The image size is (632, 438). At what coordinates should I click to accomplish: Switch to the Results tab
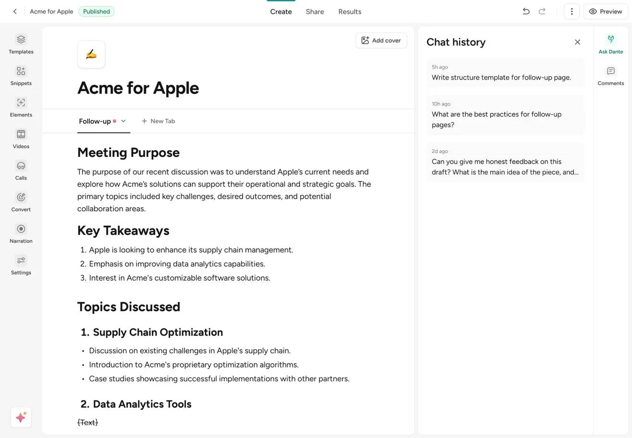point(350,12)
